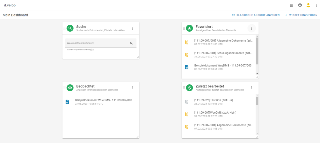Click the magnifier icon in search field
This screenshot has height=143, width=320.
click(x=131, y=43)
